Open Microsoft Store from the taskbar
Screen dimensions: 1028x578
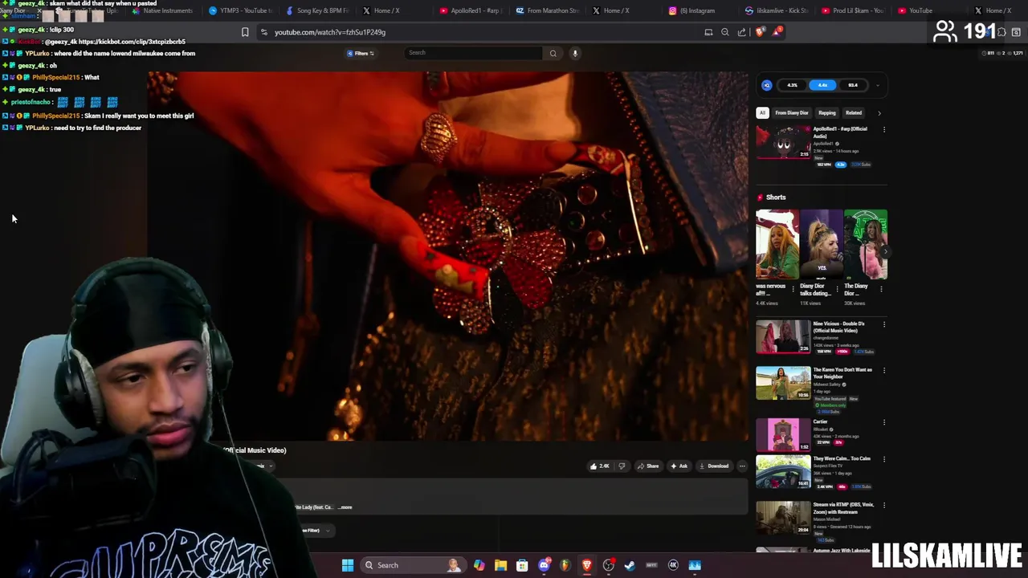tap(522, 565)
